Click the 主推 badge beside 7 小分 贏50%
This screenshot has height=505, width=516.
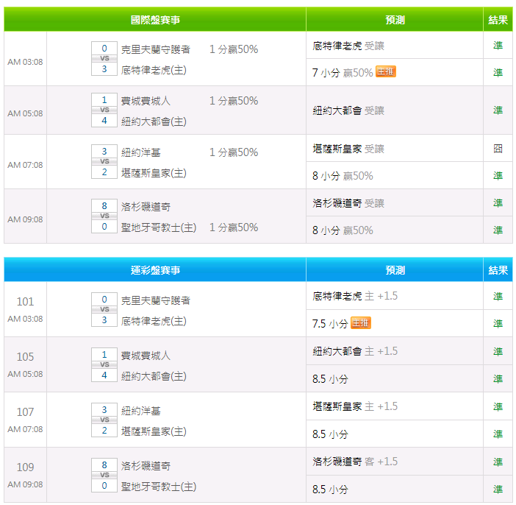[x=386, y=71]
